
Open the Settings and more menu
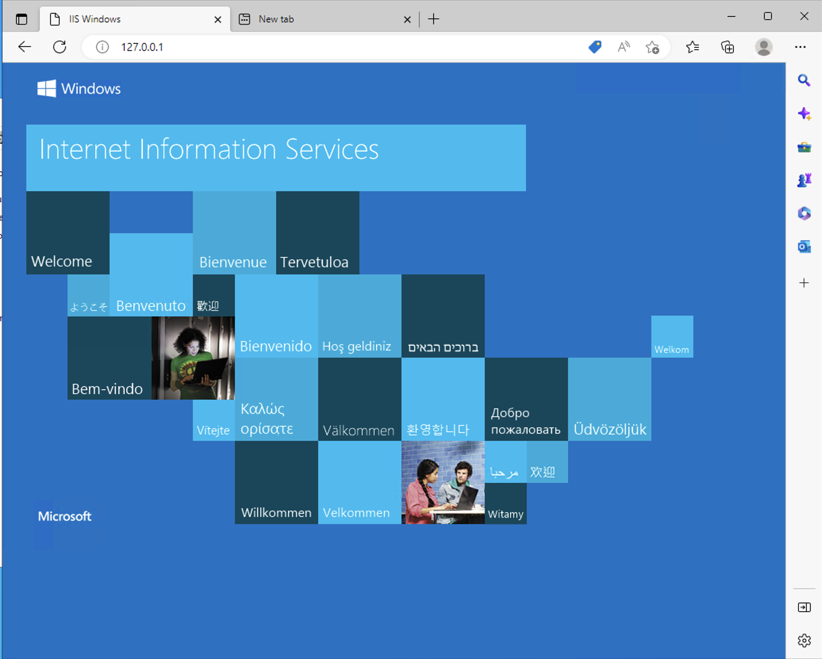800,47
